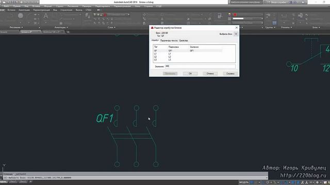
Task: Expand the Слои panel
Action: click(x=111, y=27)
